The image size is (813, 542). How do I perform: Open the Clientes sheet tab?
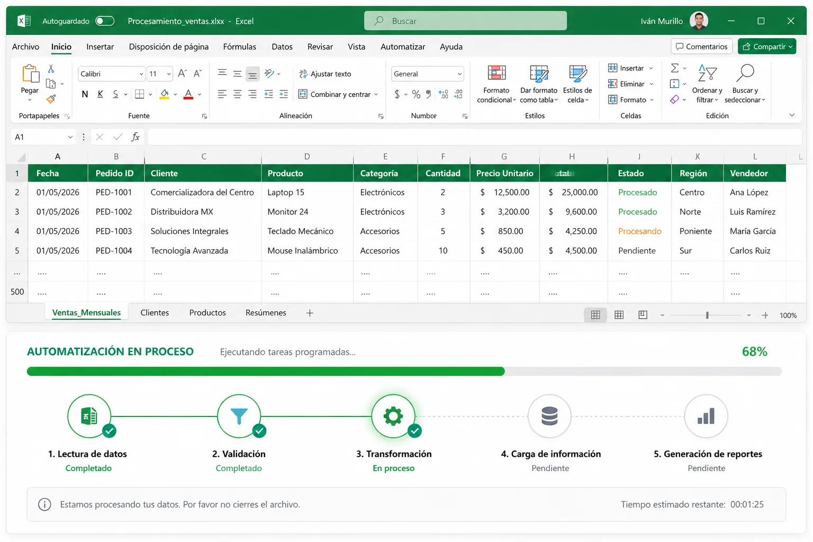155,313
